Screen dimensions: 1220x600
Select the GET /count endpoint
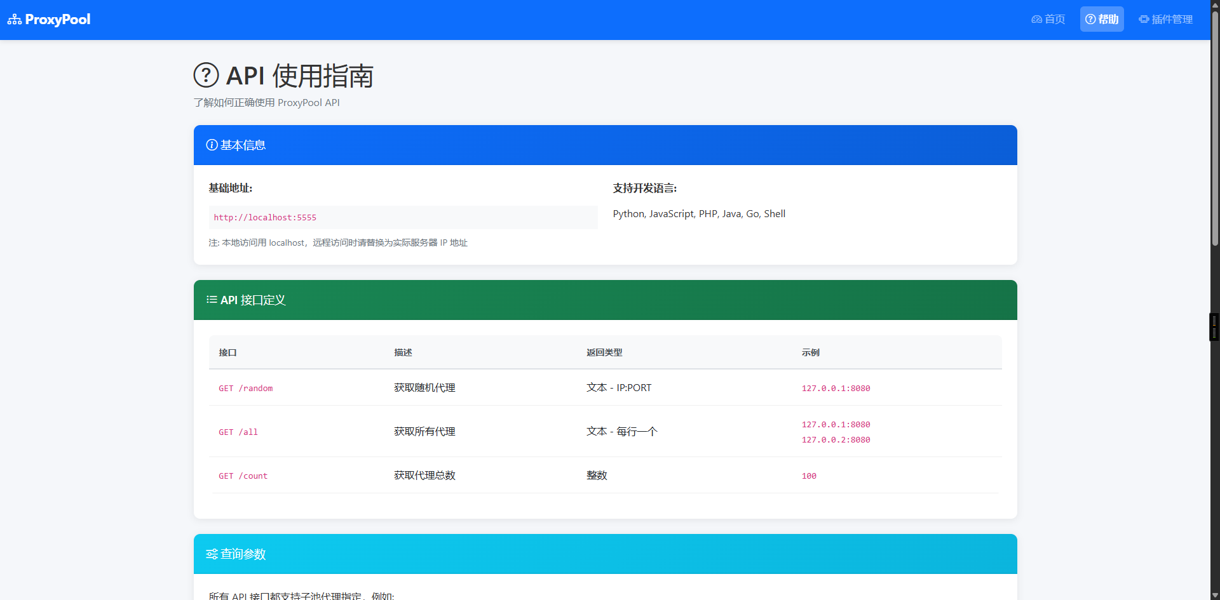pyautogui.click(x=243, y=476)
